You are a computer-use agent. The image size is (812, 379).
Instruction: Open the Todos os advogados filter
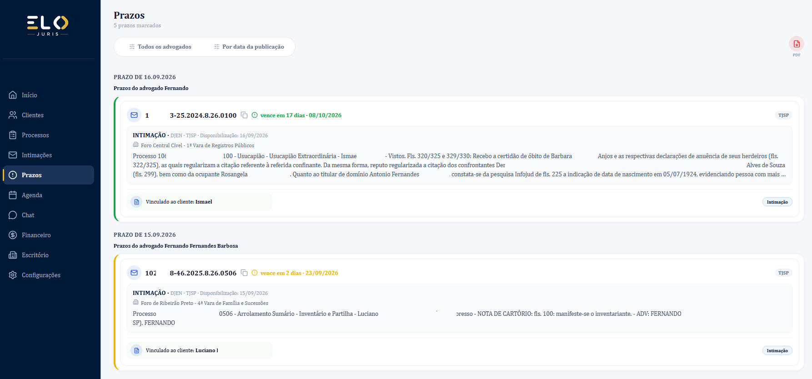coord(160,47)
